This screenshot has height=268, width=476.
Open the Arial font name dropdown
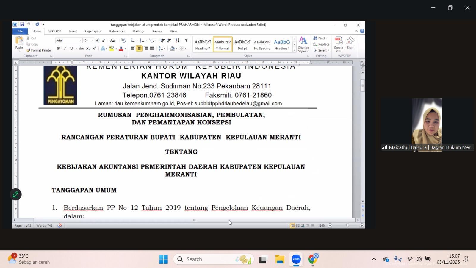(80, 40)
